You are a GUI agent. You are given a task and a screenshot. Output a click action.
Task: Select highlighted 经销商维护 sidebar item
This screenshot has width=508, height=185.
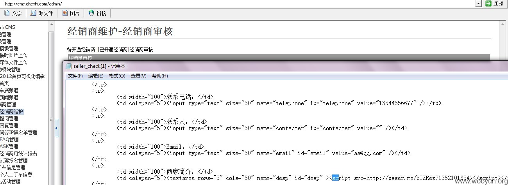(x=12, y=111)
